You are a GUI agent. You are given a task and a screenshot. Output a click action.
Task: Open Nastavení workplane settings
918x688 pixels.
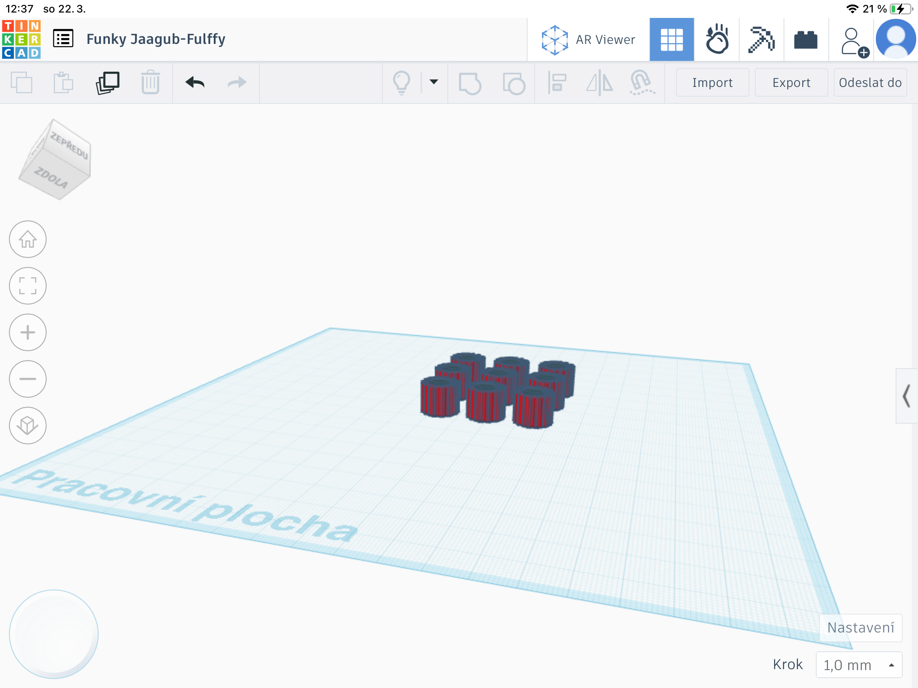(861, 628)
